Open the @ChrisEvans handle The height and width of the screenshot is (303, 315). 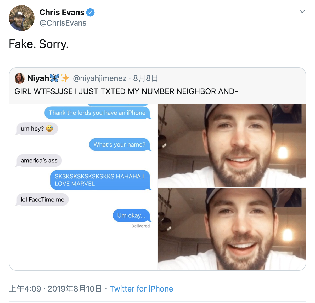63,23
